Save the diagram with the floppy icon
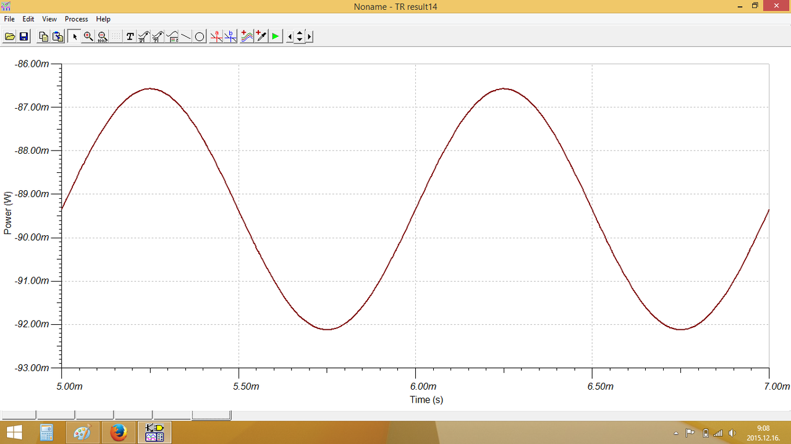Screen dimensions: 791x444 pos(24,36)
